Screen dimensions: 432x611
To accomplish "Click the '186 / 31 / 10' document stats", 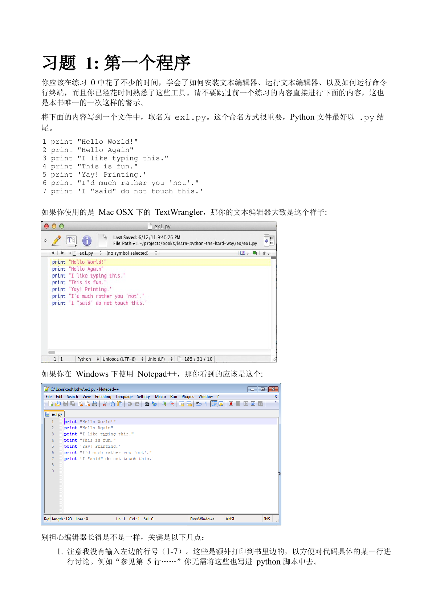I will tap(198, 359).
